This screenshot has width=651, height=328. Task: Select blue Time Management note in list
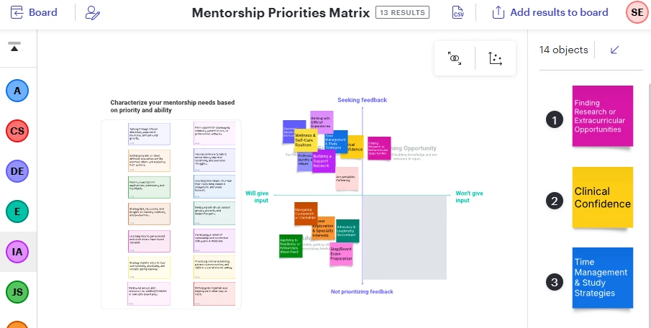tap(602, 278)
